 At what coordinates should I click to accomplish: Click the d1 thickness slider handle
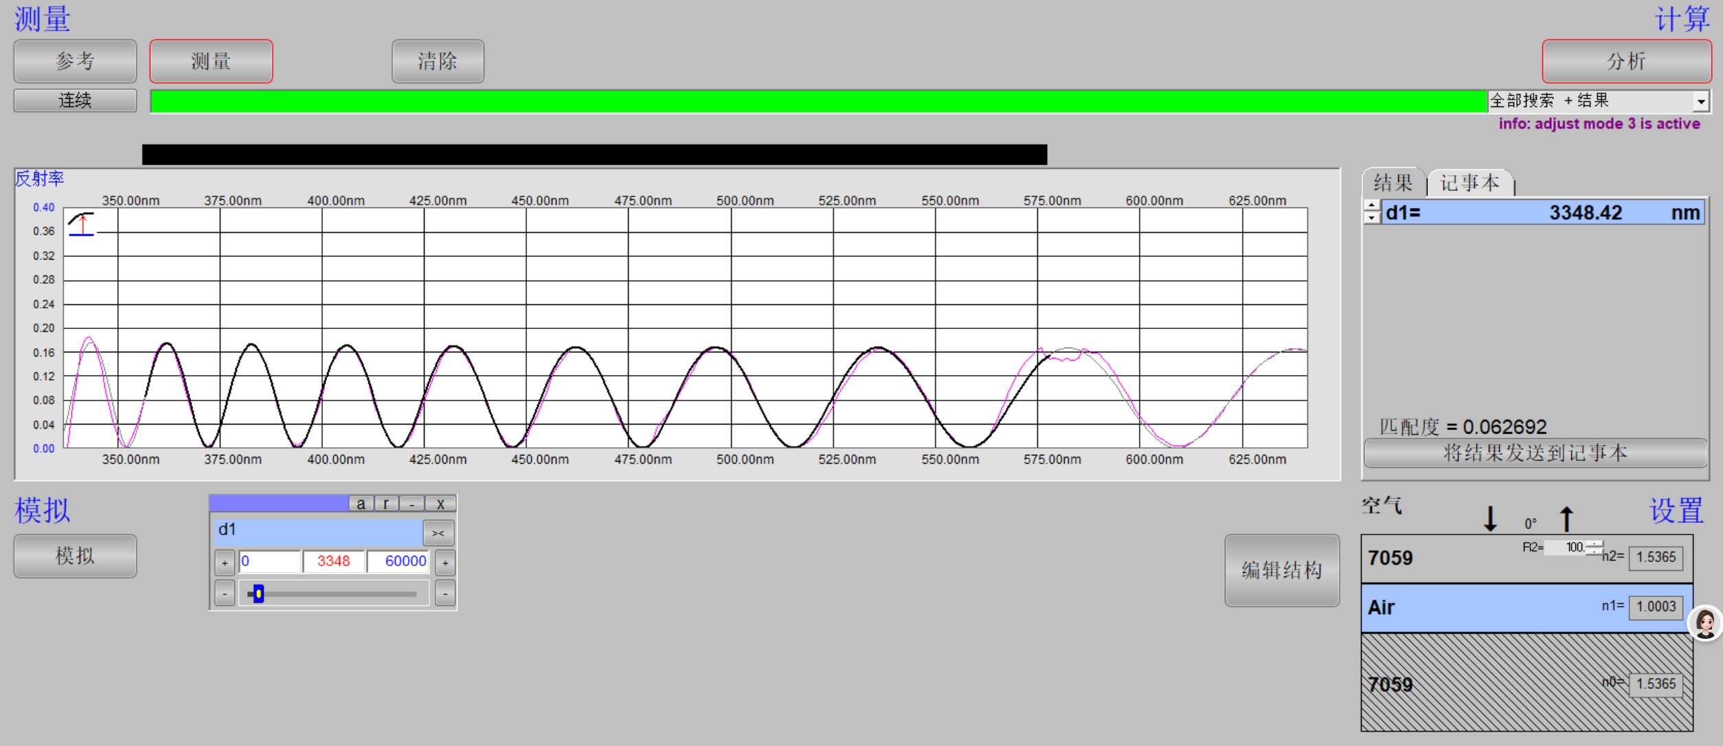(x=258, y=594)
